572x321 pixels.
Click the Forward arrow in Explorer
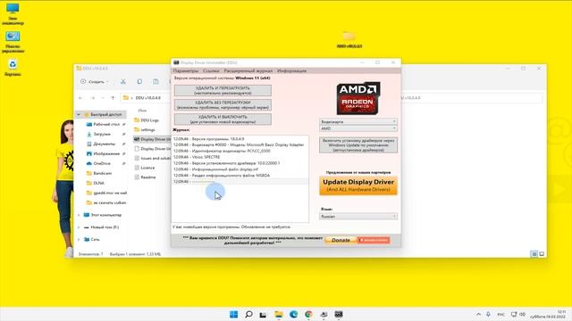(x=93, y=98)
